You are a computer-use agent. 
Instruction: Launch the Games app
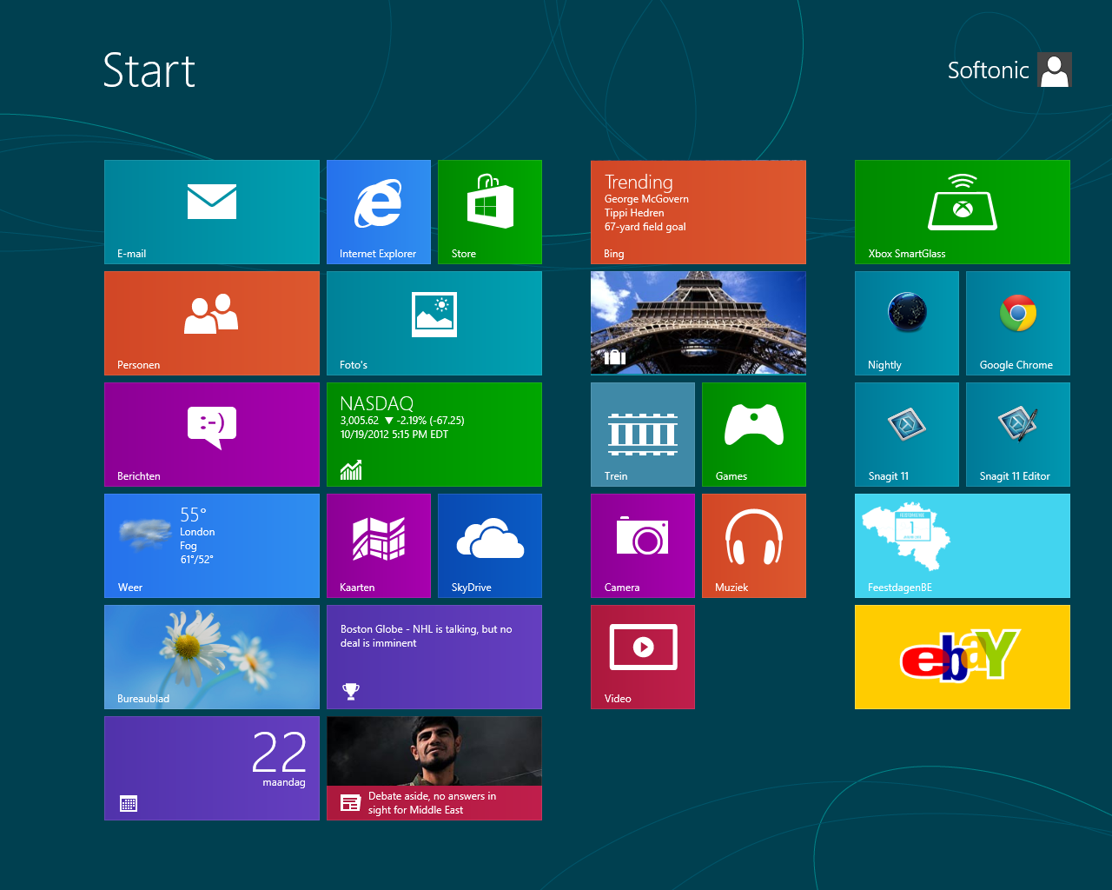[753, 434]
